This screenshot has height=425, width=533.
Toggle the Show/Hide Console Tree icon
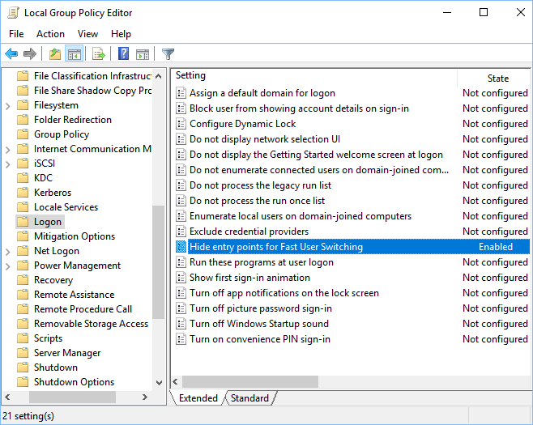click(x=74, y=54)
